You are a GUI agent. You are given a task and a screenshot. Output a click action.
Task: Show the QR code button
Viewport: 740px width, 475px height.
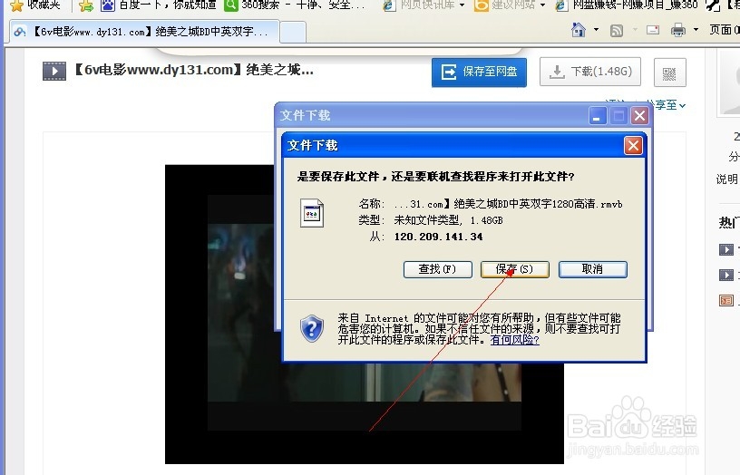669,73
